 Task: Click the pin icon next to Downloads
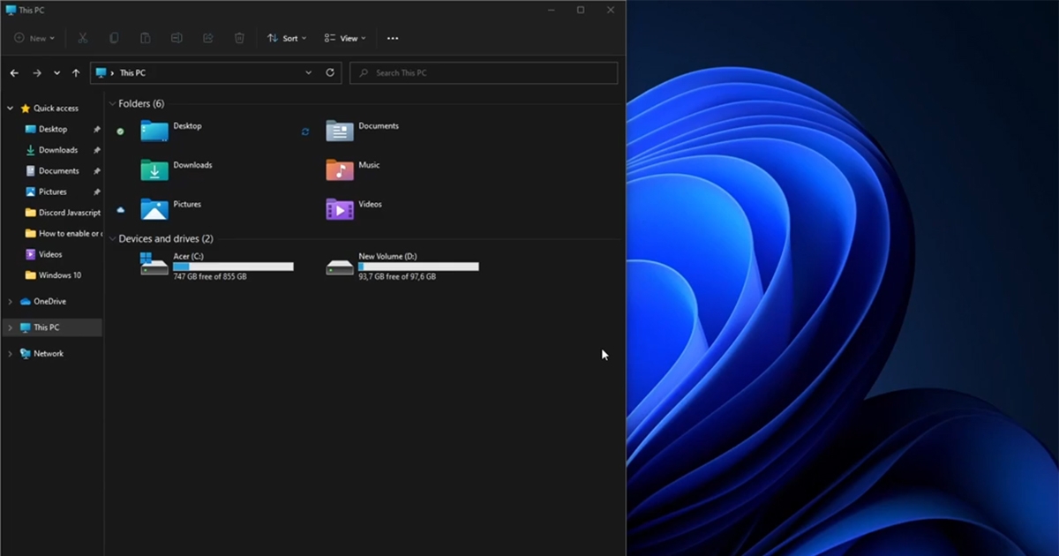pyautogui.click(x=97, y=150)
